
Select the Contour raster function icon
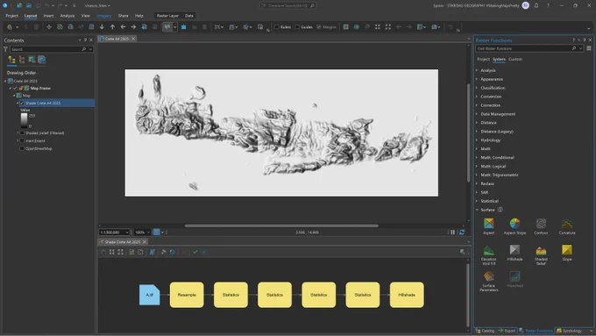[x=541, y=224]
